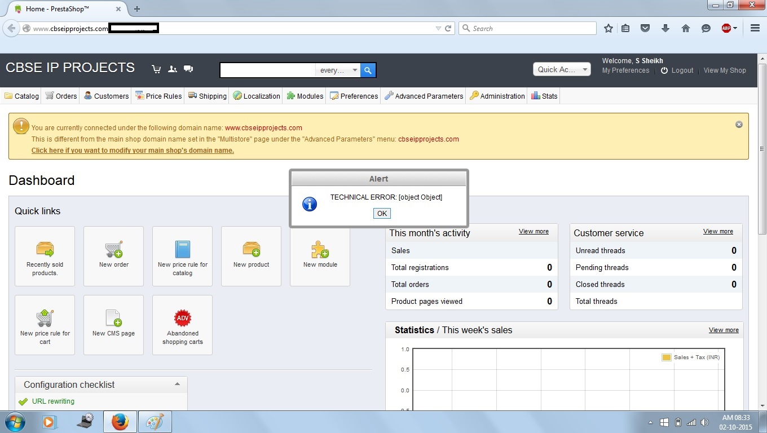Click the messages speech bubble icon
This screenshot has width=767, height=433.
click(188, 69)
